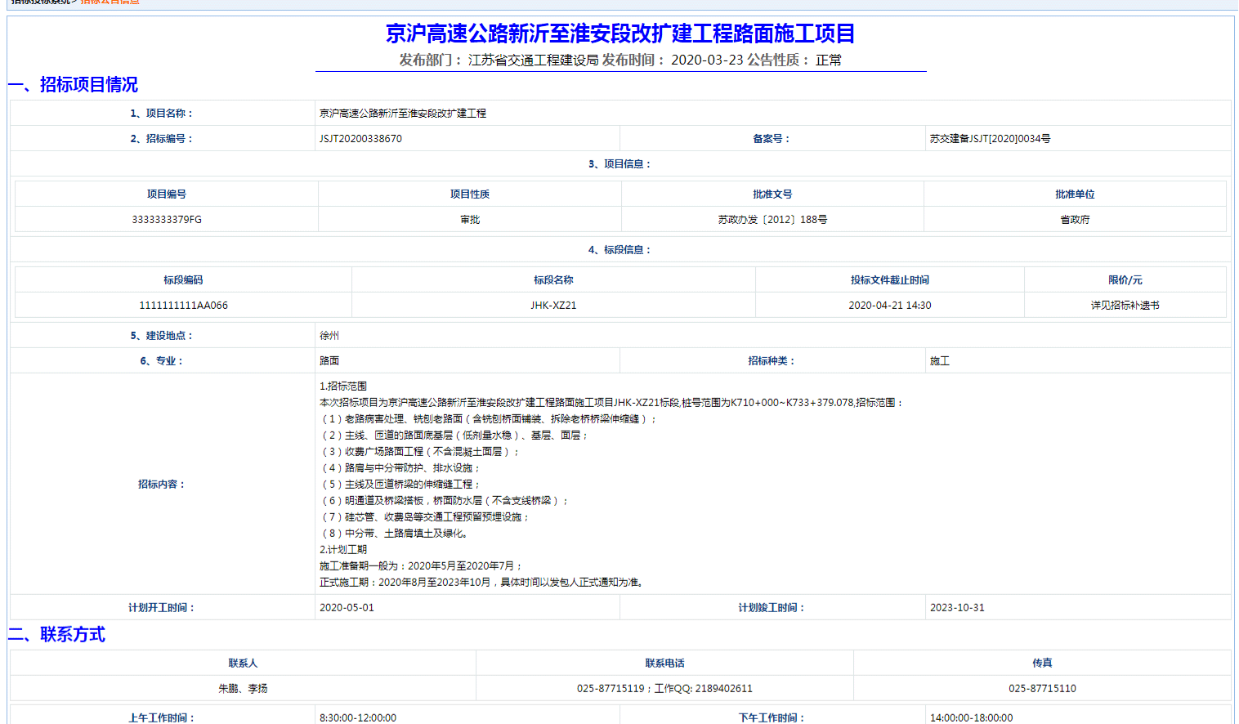Click the 4、标段信息 header row

tap(620, 250)
